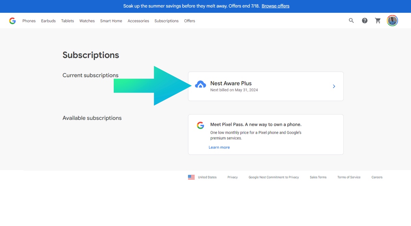411x226 pixels.
Task: Go to the Tablets section
Action: pyautogui.click(x=67, y=21)
